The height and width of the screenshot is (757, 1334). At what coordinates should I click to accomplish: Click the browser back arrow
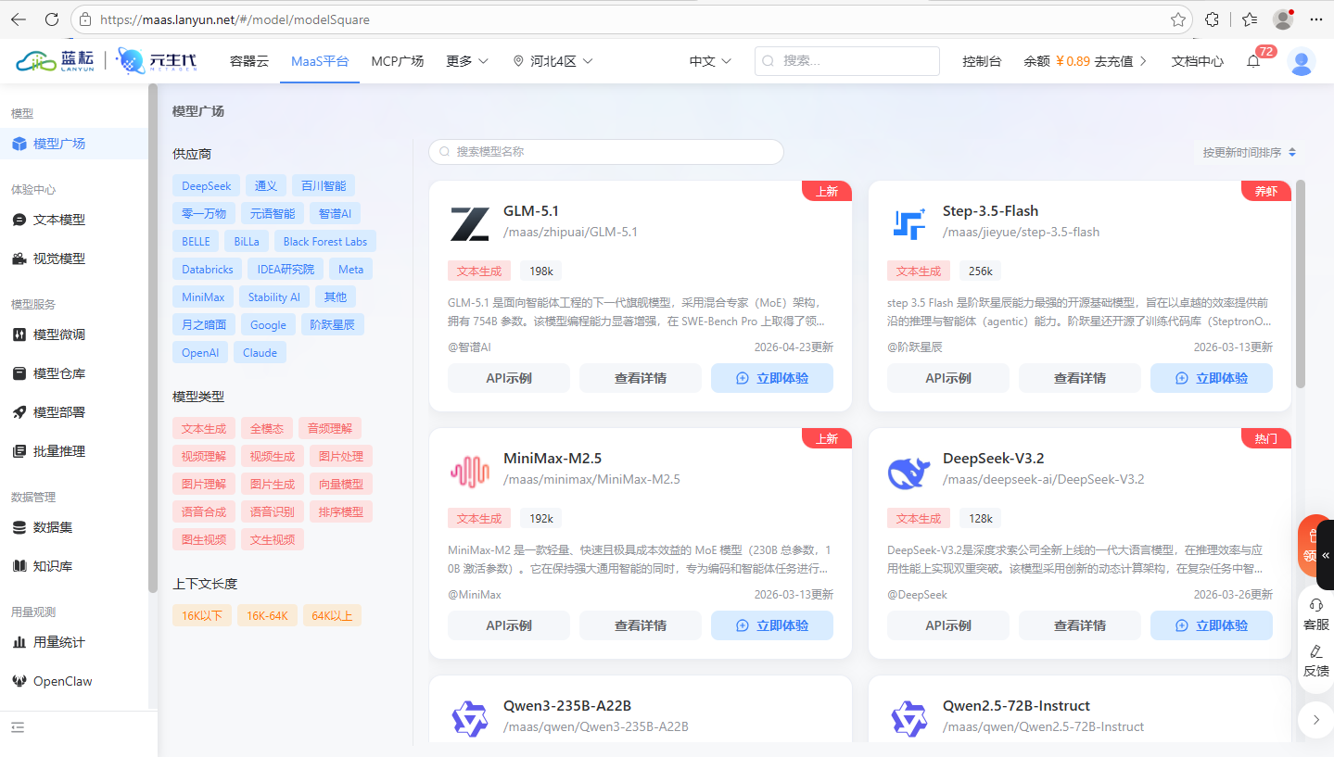point(19,19)
